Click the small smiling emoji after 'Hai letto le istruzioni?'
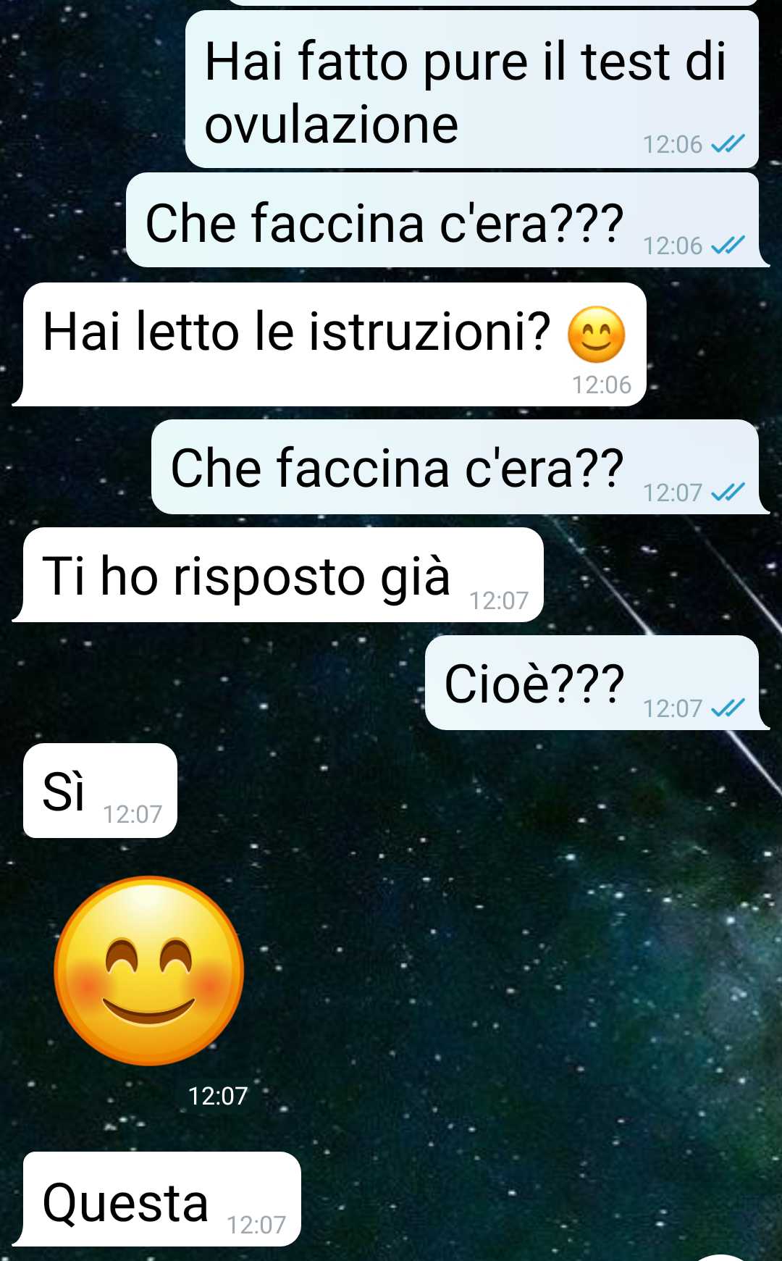This screenshot has width=782, height=1261. pos(596,334)
